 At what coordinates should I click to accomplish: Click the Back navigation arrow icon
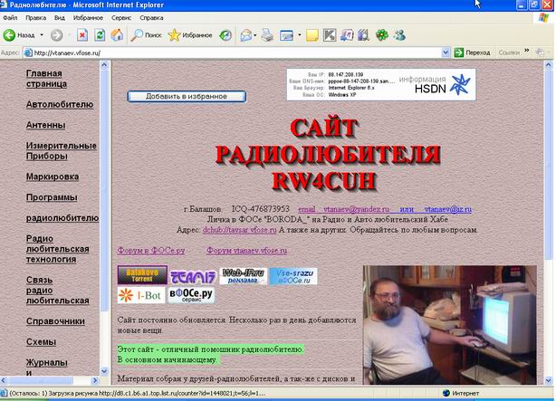(11, 35)
